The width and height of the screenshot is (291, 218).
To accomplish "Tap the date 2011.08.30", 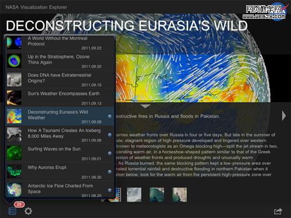I will (91, 177).
